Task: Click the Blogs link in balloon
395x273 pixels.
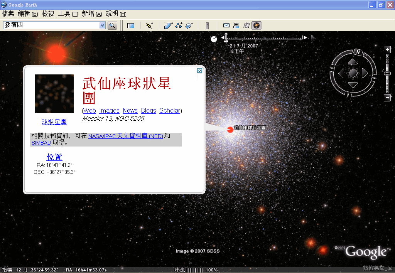Action: pos(149,110)
